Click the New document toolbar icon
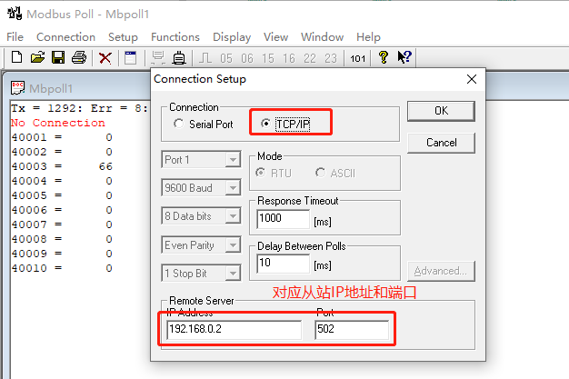Viewport: 569px width, 379px height. [16, 57]
